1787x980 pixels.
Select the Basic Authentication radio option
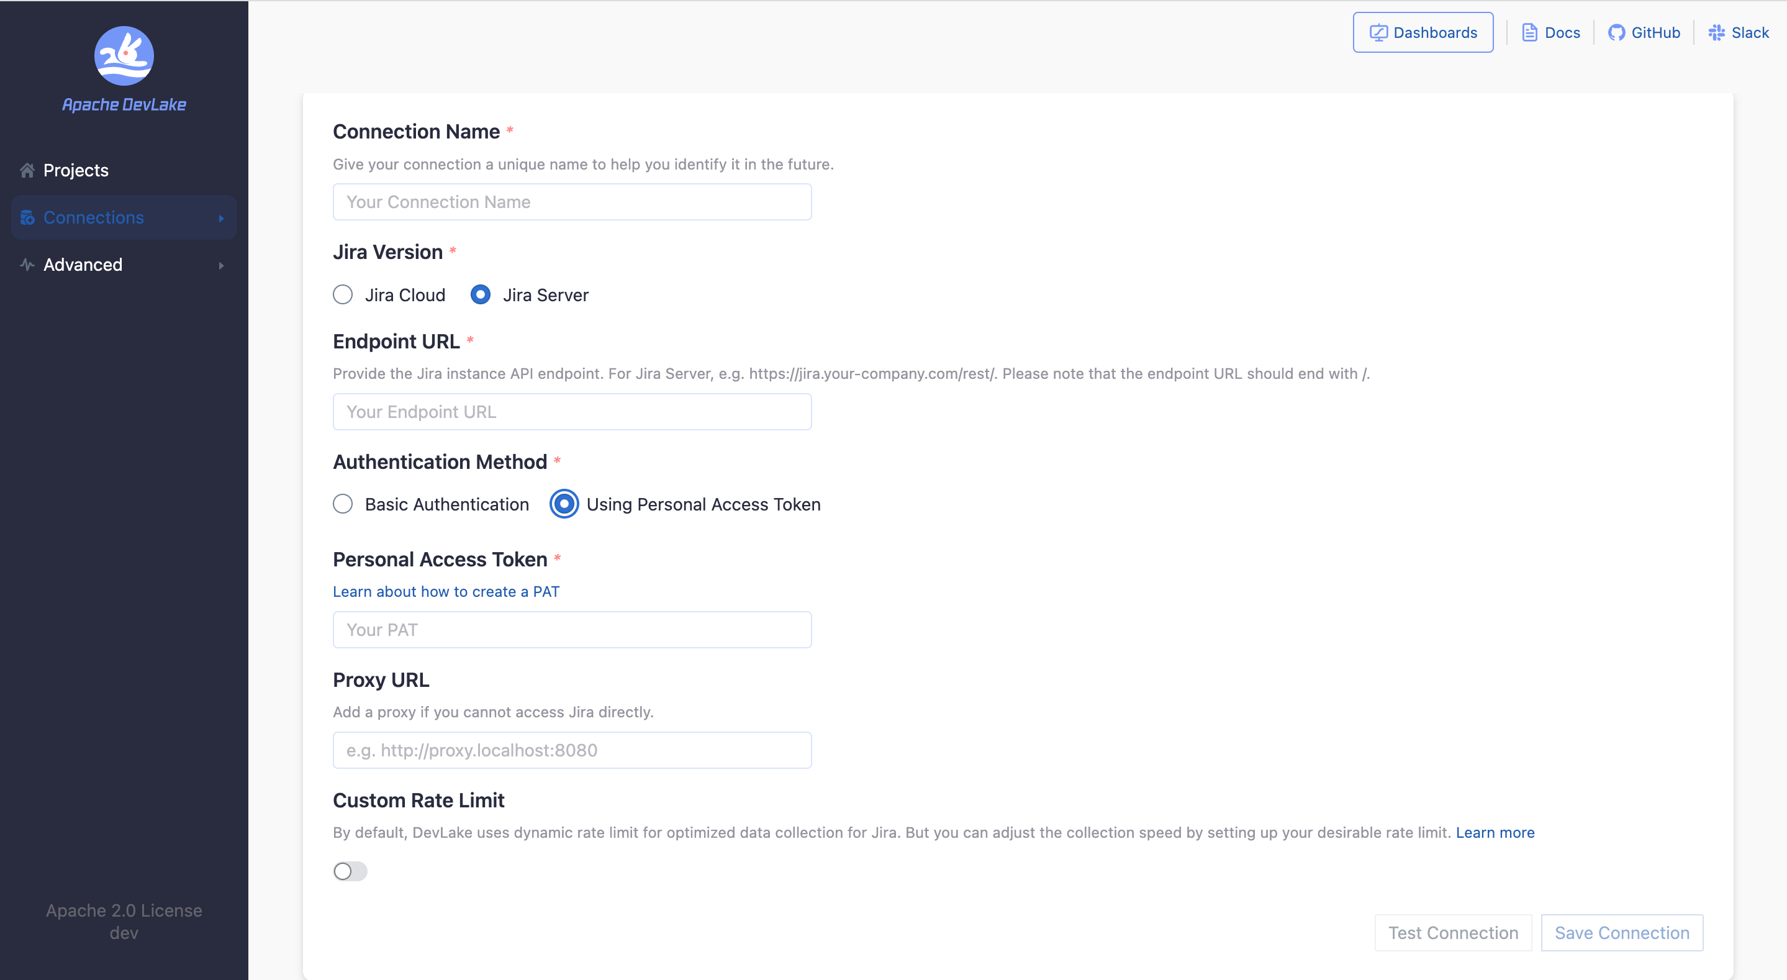[x=343, y=504]
